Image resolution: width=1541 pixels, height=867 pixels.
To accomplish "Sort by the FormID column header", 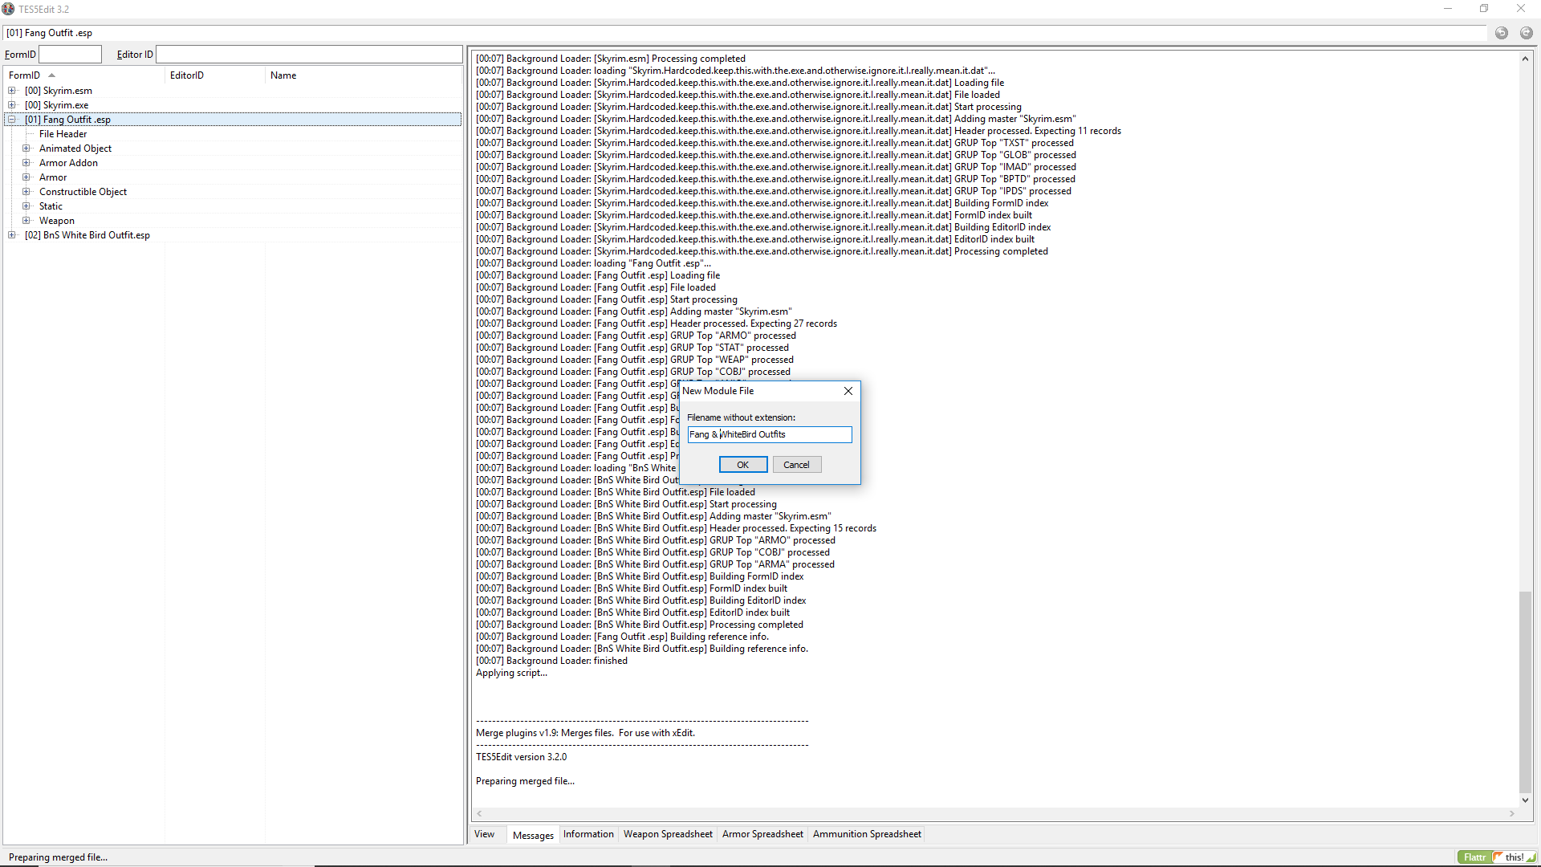I will pyautogui.click(x=84, y=75).
